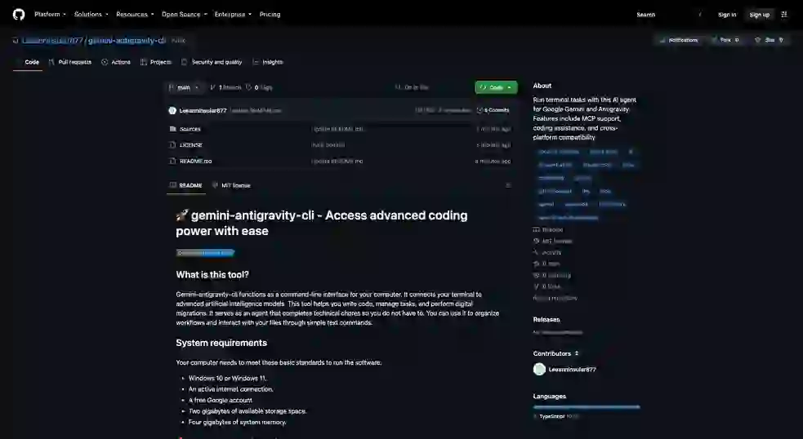Image resolution: width=803 pixels, height=439 pixels.
Task: Go to the Pricing page
Action: coord(270,15)
